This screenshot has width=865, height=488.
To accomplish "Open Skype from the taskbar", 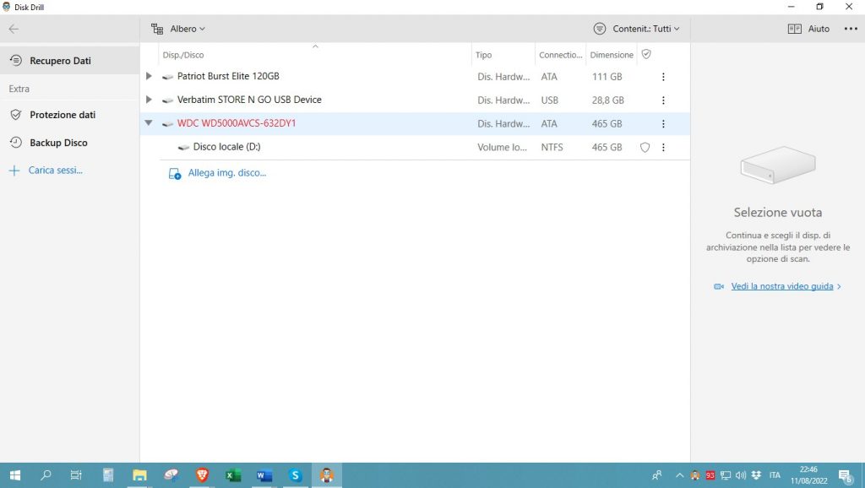I will tap(295, 475).
